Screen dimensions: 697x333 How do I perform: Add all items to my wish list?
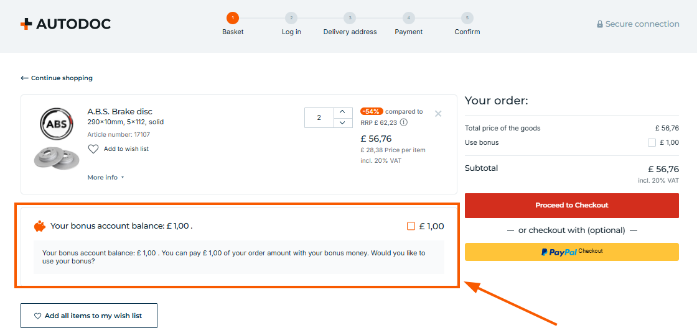click(89, 316)
